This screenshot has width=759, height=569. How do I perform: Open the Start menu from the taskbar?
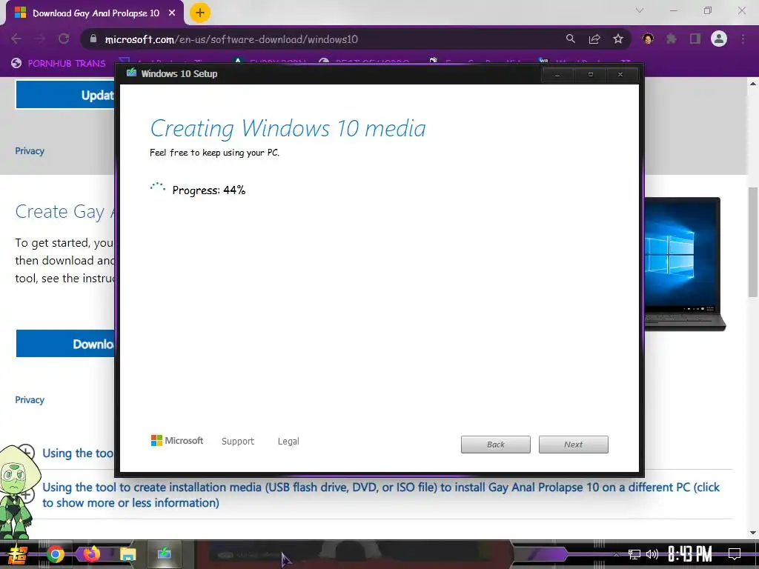pyautogui.click(x=17, y=554)
